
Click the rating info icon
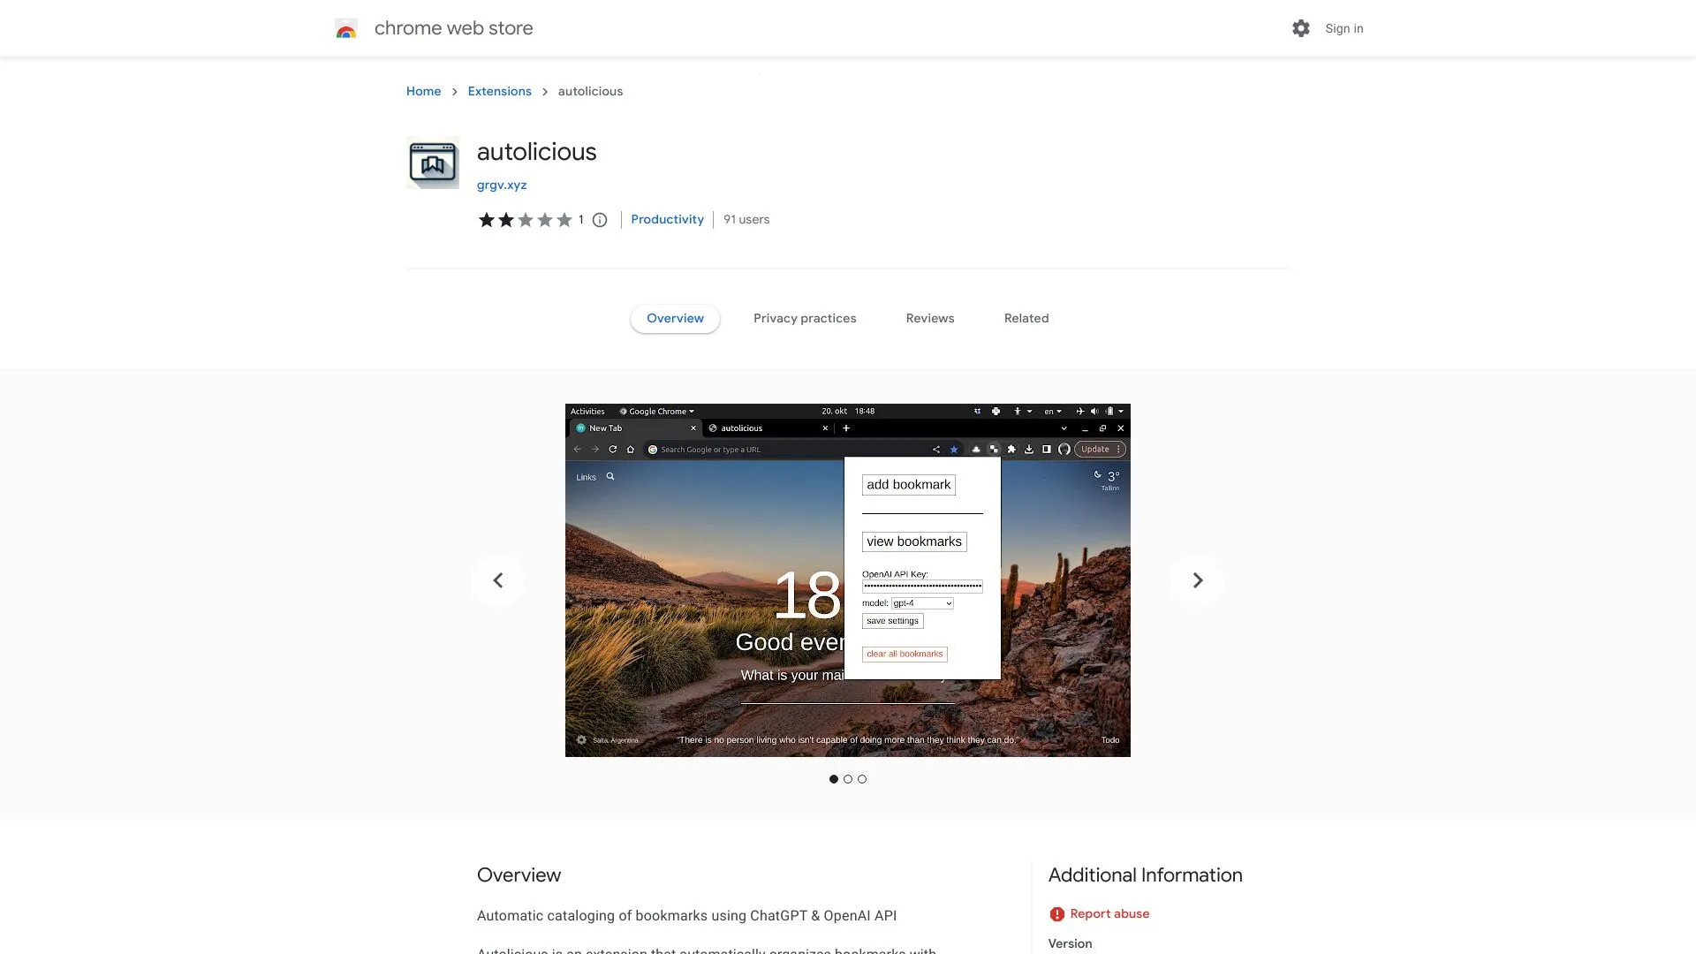tap(600, 220)
